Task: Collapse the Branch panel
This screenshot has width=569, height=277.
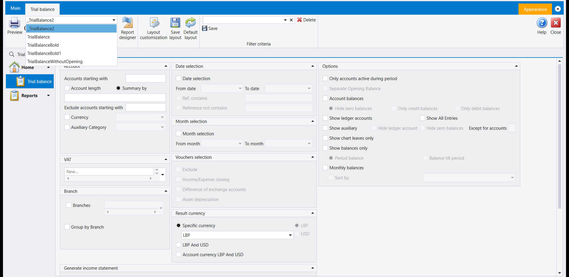Action: pos(166,191)
